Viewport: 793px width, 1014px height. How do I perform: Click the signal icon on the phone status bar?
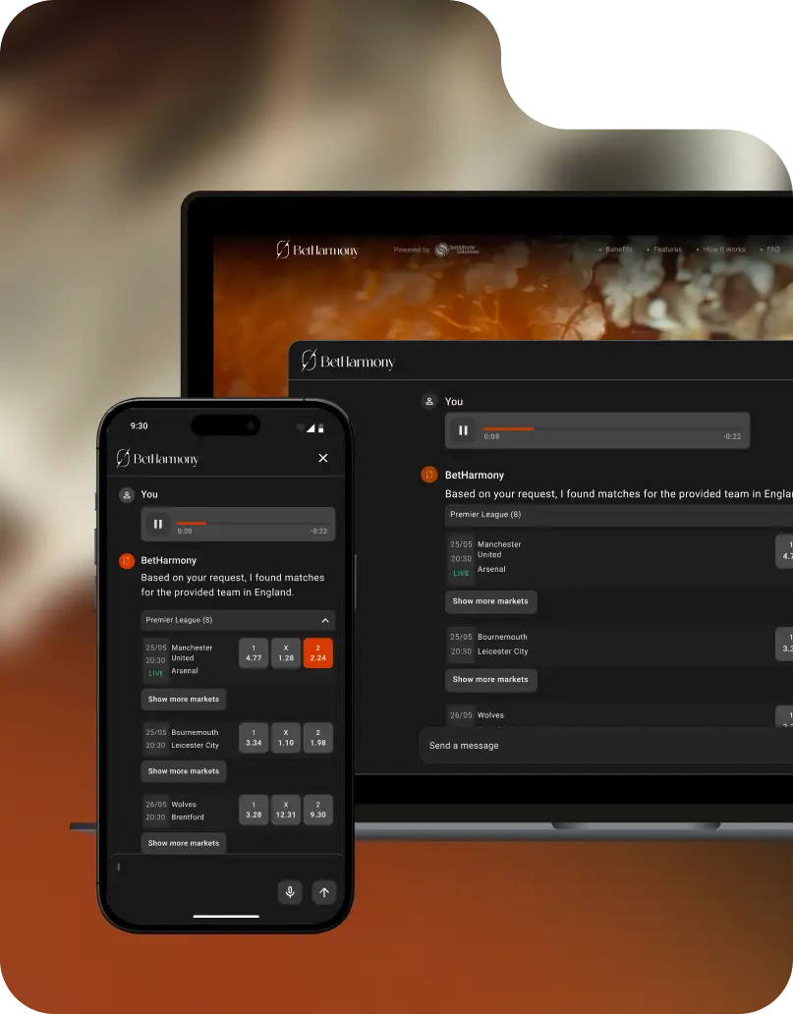click(x=311, y=428)
